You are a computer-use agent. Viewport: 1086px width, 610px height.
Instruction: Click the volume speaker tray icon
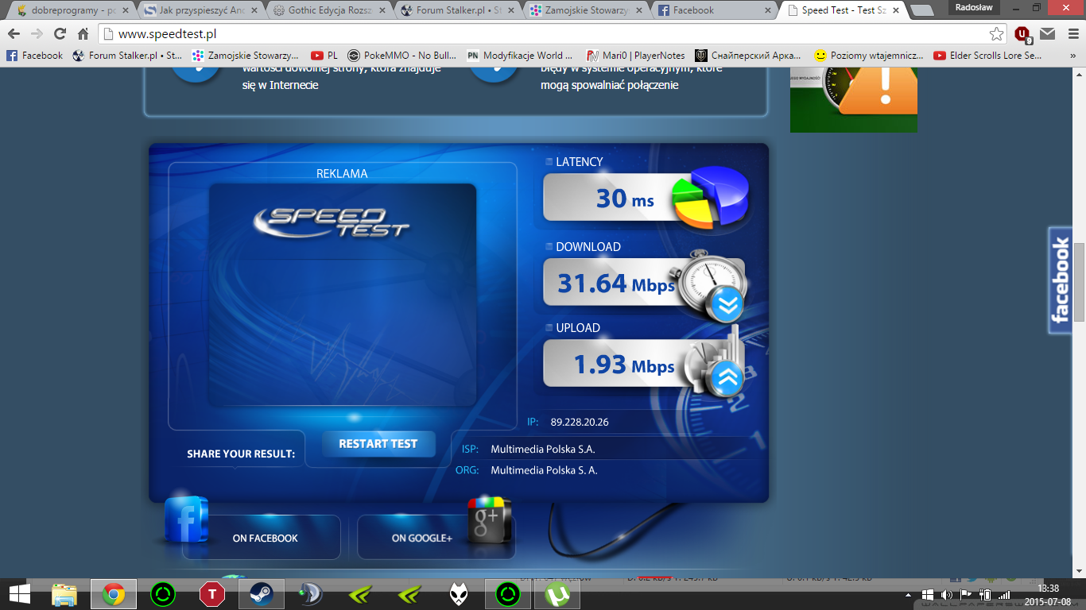click(947, 595)
